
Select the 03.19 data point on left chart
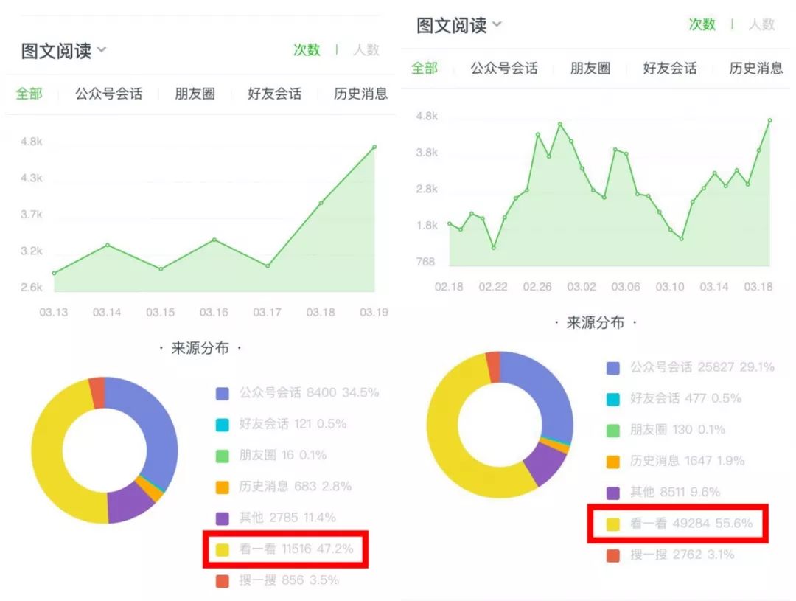[x=374, y=147]
